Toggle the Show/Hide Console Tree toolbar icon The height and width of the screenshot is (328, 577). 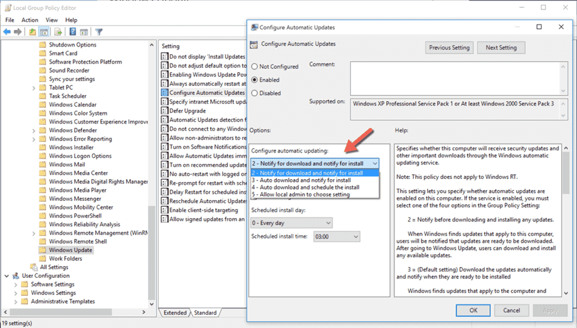43,32
